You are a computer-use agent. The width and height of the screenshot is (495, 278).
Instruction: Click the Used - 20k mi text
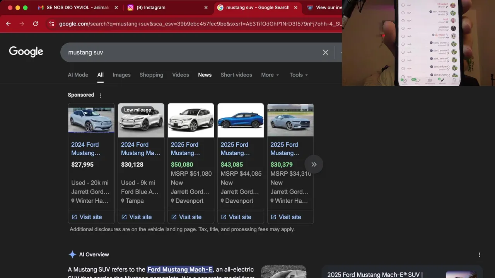tap(90, 183)
